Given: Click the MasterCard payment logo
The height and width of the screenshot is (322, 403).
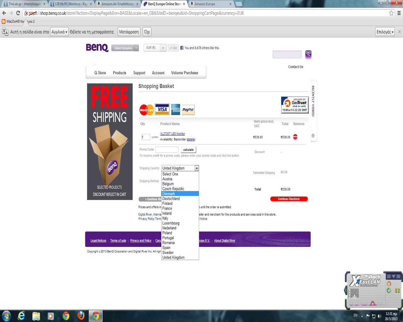Looking at the screenshot, I should click(147, 110).
